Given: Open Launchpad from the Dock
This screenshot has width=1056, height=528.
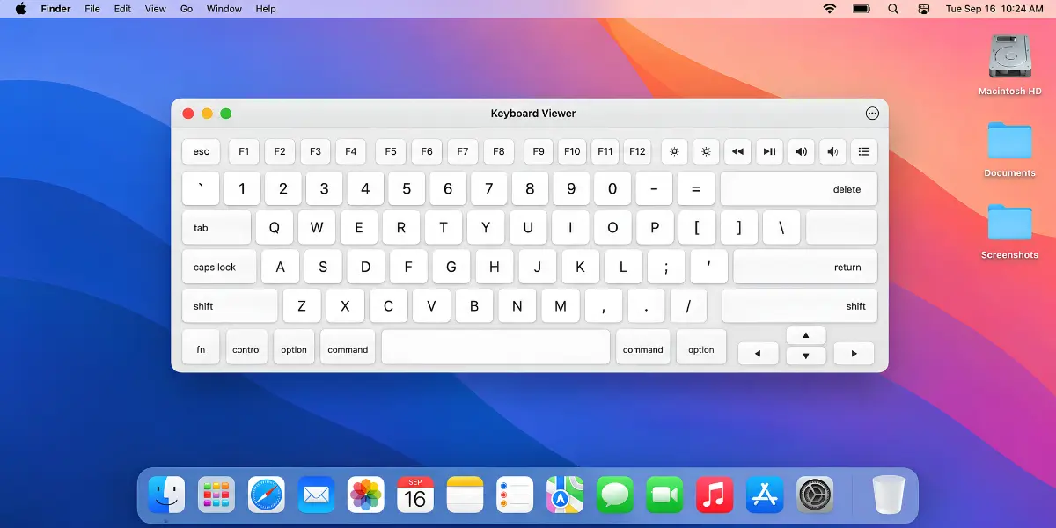Looking at the screenshot, I should point(216,495).
